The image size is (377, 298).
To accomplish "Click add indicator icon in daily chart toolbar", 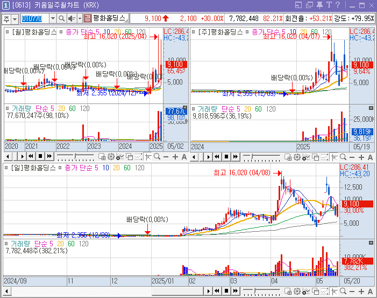I will point(306,291).
